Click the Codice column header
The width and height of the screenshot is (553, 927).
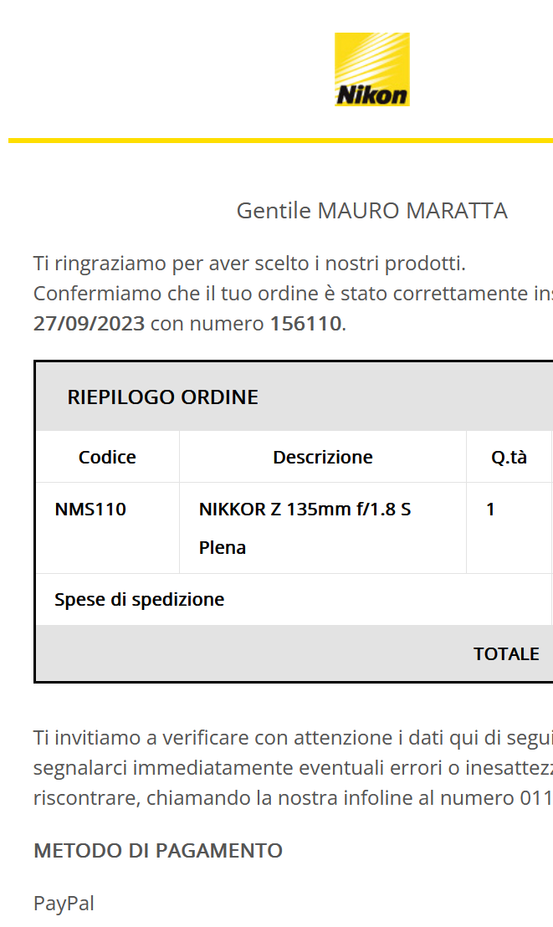(x=107, y=457)
